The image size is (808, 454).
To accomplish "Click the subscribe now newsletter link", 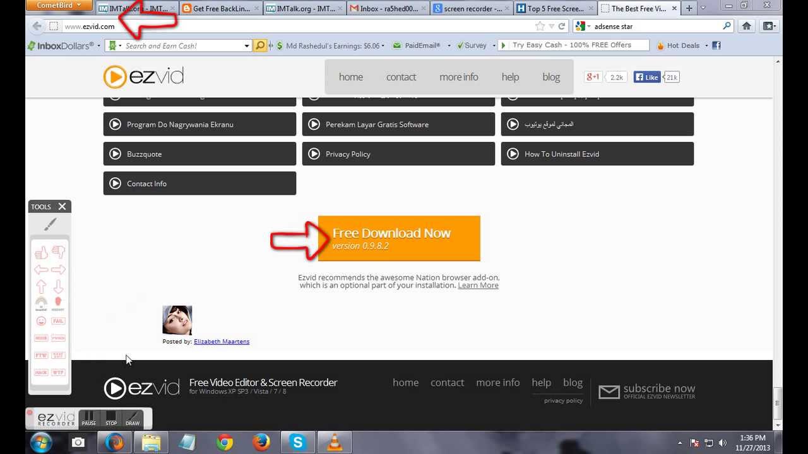I will pyautogui.click(x=647, y=391).
